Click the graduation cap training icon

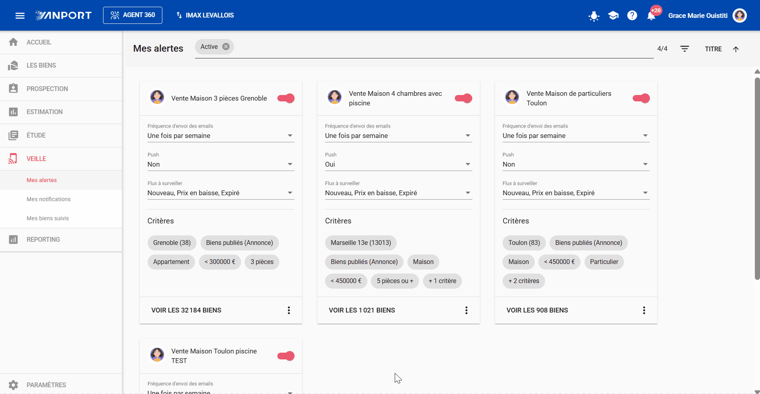coord(613,16)
